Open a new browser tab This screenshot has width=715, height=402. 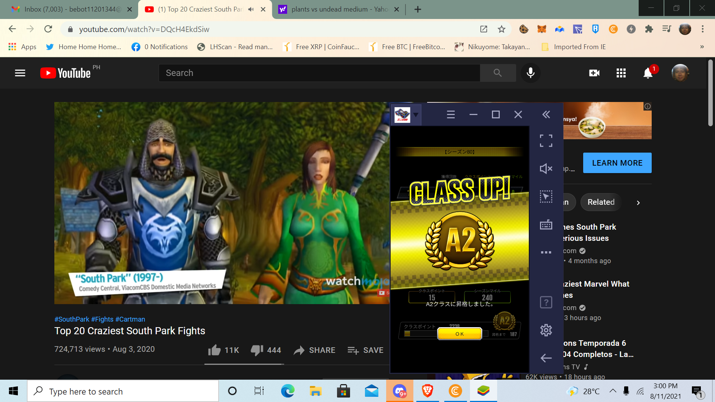(418, 9)
